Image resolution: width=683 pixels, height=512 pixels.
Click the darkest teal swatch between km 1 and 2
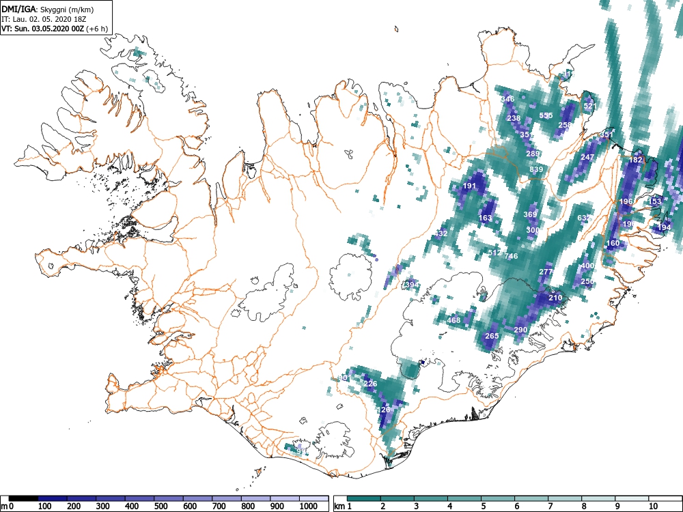click(364, 498)
